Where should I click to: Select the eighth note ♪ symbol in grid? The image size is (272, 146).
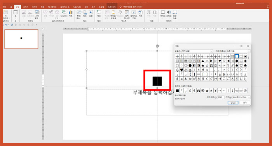199,70
